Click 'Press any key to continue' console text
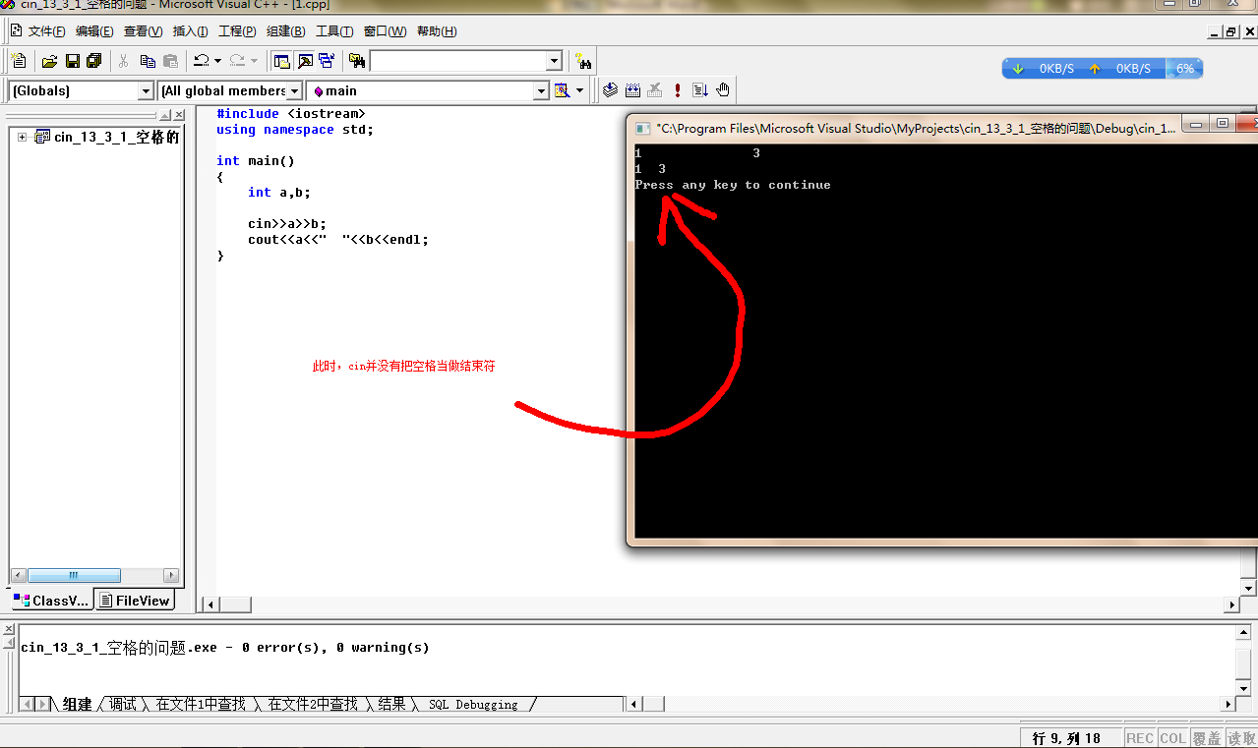Viewport: 1258px width, 748px height. click(733, 185)
